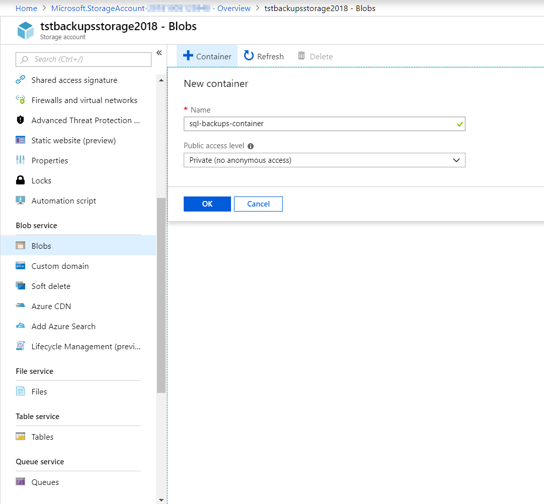Click OK to create the container
Viewport: 544px width, 504px height.
coord(207,204)
